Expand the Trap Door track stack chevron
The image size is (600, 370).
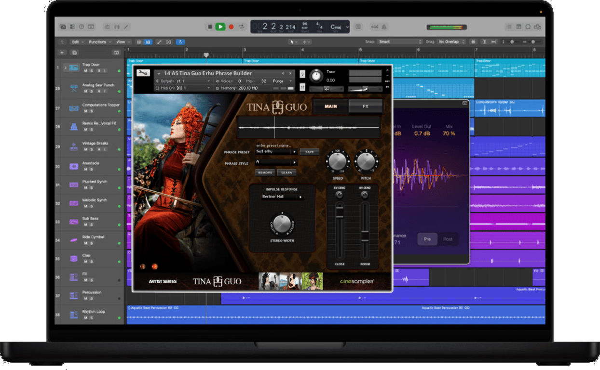(x=66, y=68)
